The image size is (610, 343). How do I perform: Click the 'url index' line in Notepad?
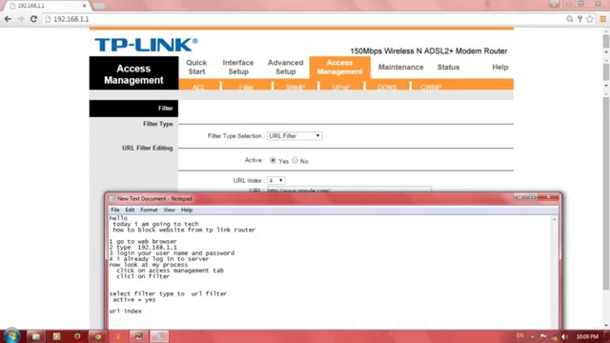(x=125, y=311)
